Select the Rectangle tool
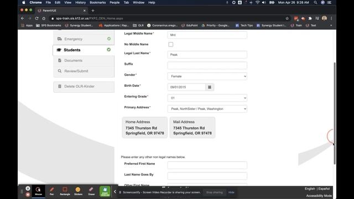Screen dimensions: 354x199 pyautogui.click(x=65, y=191)
